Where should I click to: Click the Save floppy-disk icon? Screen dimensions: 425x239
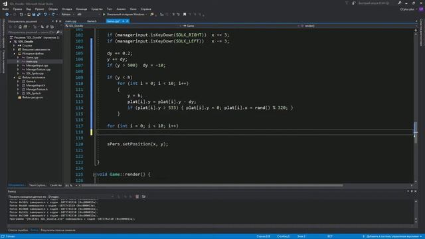pyautogui.click(x=34, y=15)
